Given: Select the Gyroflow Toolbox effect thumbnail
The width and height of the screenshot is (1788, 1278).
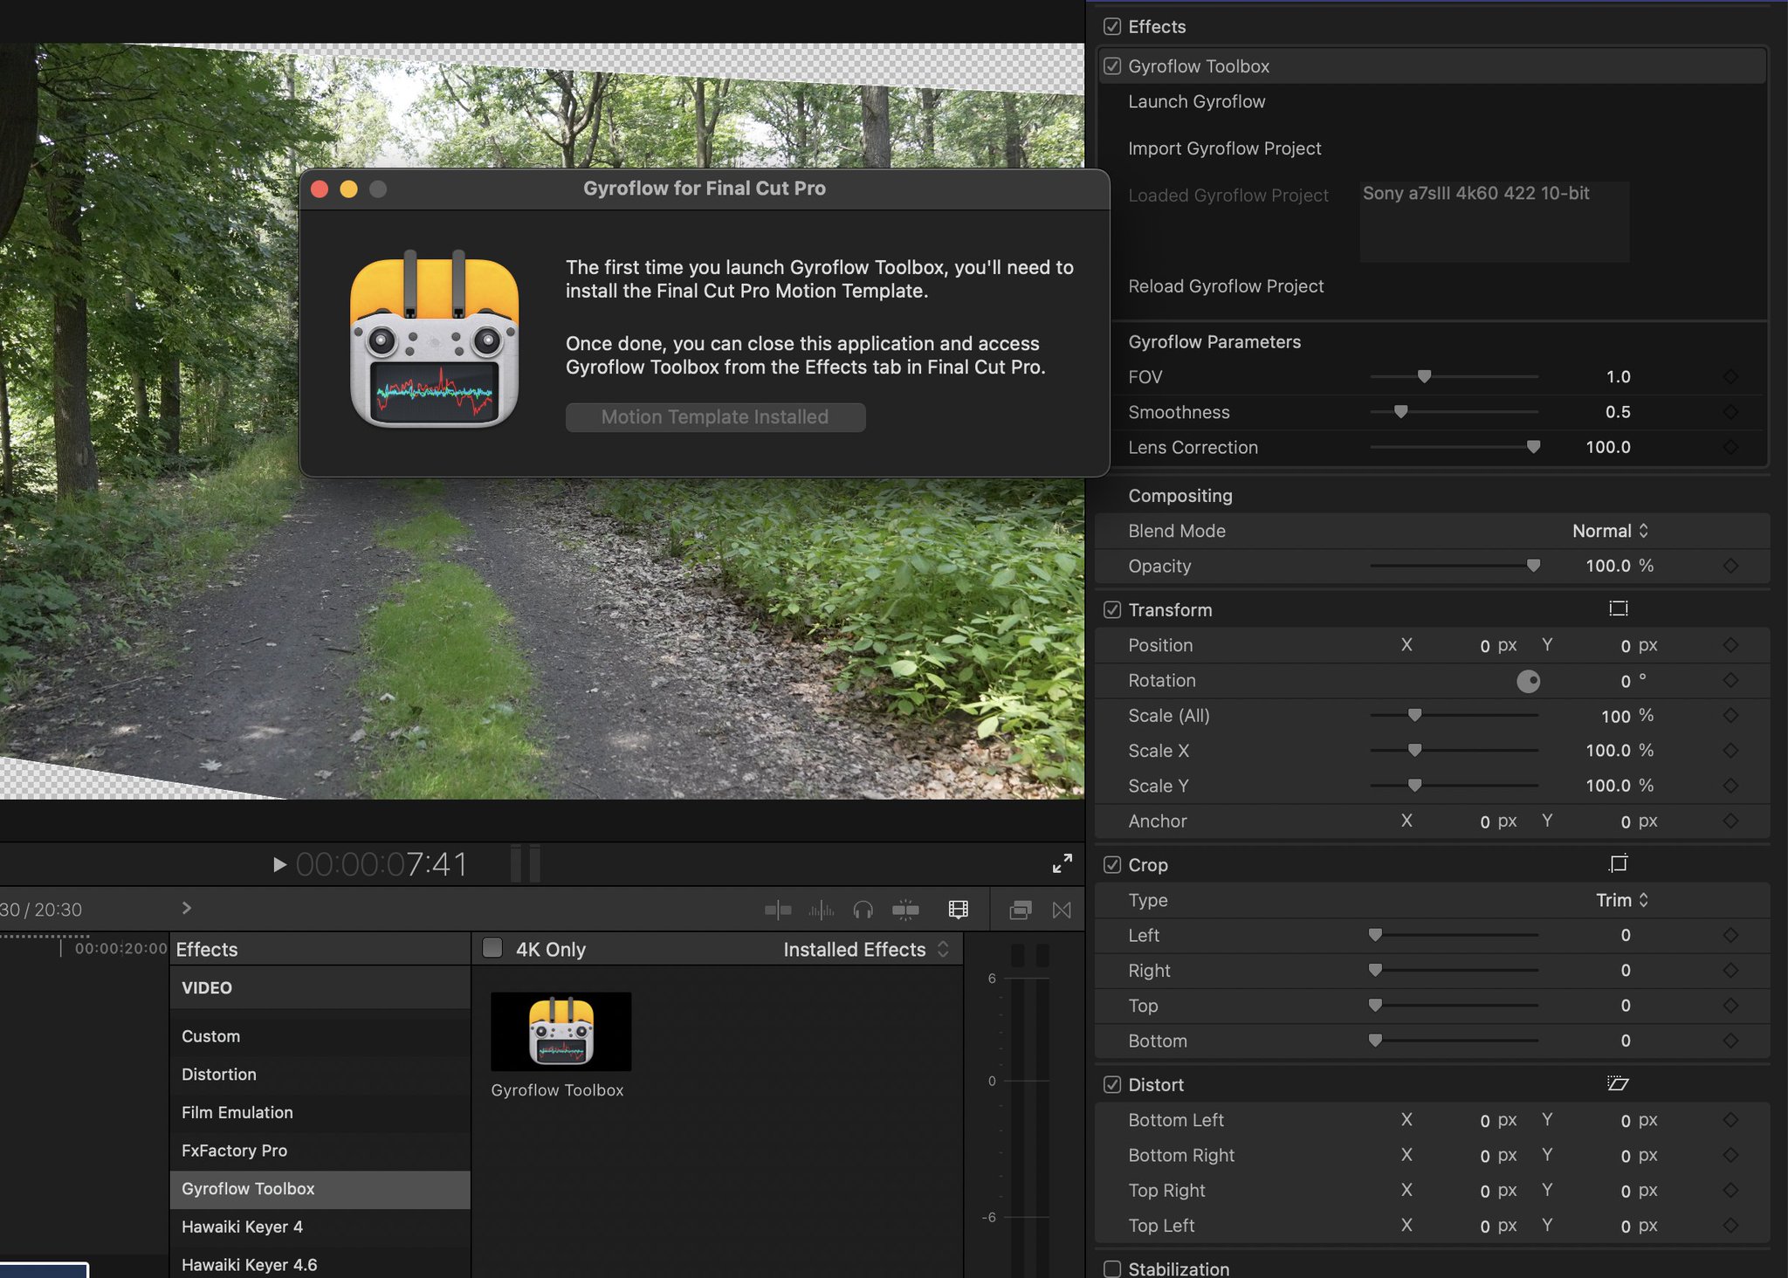Looking at the screenshot, I should (x=560, y=1032).
